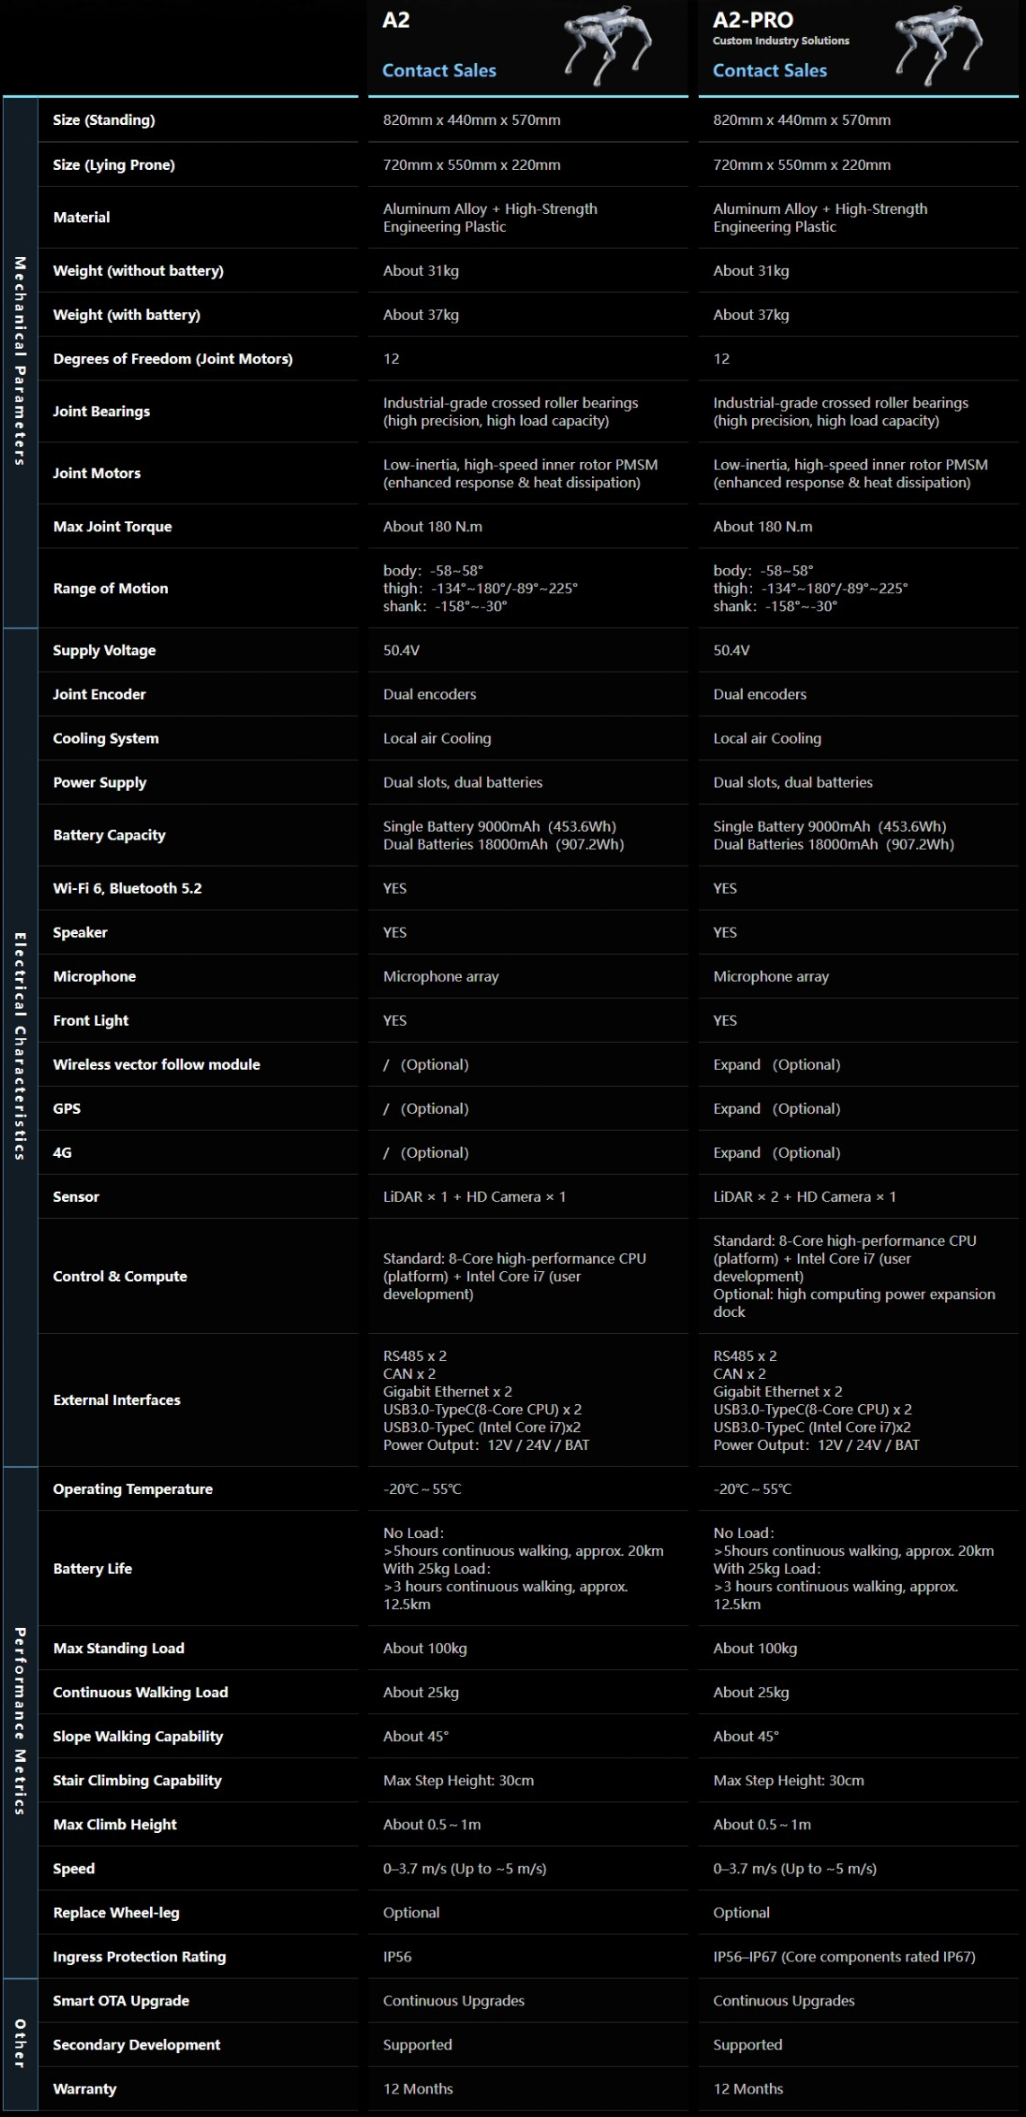1026x2117 pixels.
Task: Click Contact Sales under the A2 model
Action: (438, 70)
